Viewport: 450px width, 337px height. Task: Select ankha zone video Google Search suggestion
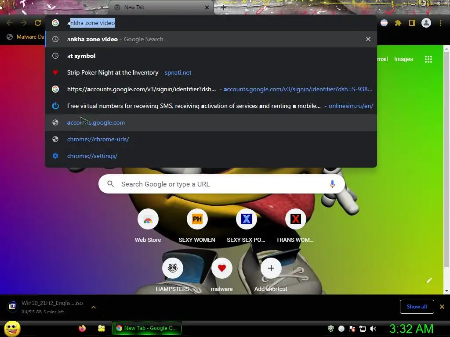pyautogui.click(x=211, y=39)
